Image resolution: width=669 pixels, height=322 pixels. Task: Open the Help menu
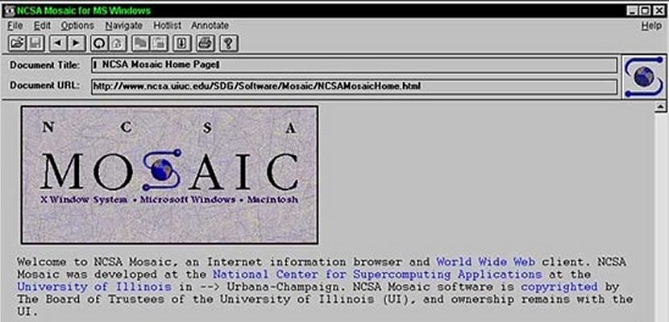point(650,26)
